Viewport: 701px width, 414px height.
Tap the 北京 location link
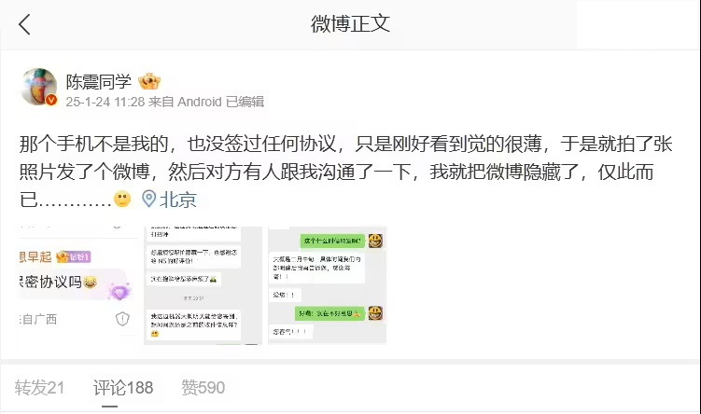tap(178, 200)
